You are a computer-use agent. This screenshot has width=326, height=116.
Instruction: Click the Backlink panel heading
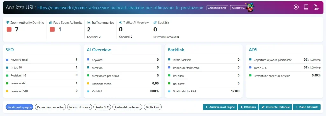click(176, 50)
